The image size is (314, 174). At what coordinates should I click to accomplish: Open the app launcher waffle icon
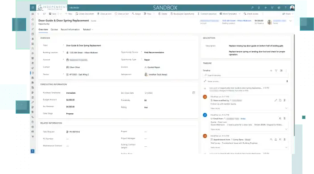33,8
